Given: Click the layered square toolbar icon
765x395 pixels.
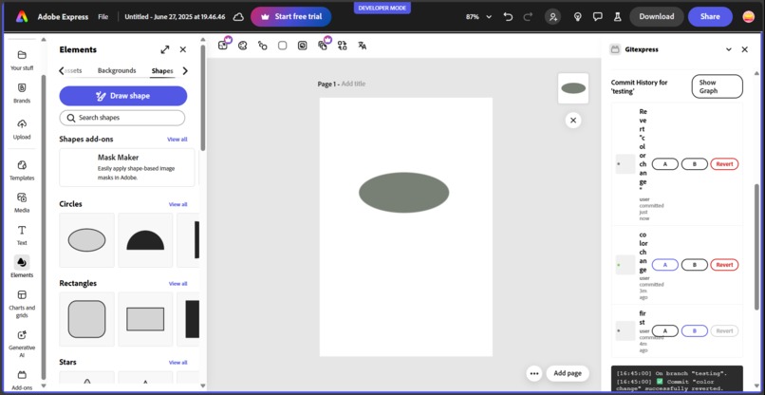Looking at the screenshot, I should pyautogui.click(x=303, y=46).
